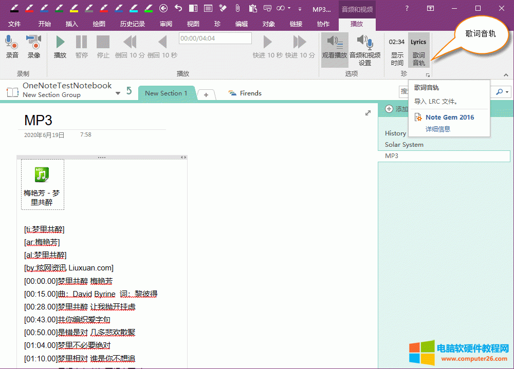
Task: Click the Note Gem 2016 gear icon
Action: point(417,117)
